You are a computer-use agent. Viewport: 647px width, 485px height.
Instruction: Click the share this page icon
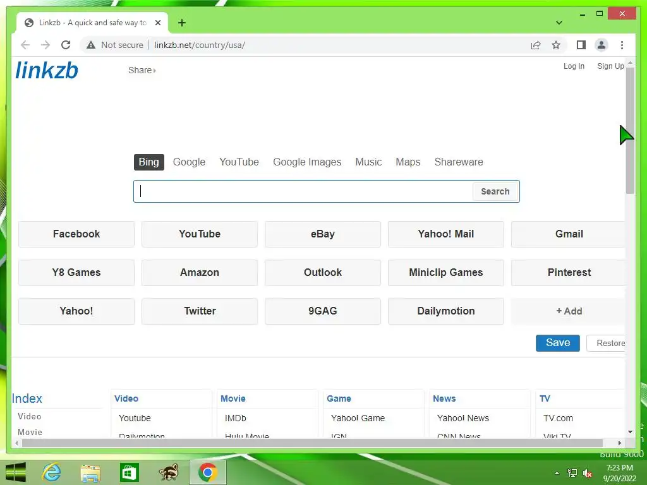pyautogui.click(x=536, y=45)
